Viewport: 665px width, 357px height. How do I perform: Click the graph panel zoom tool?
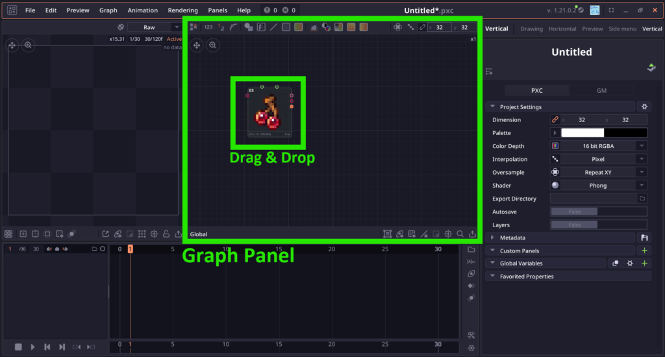(x=213, y=45)
